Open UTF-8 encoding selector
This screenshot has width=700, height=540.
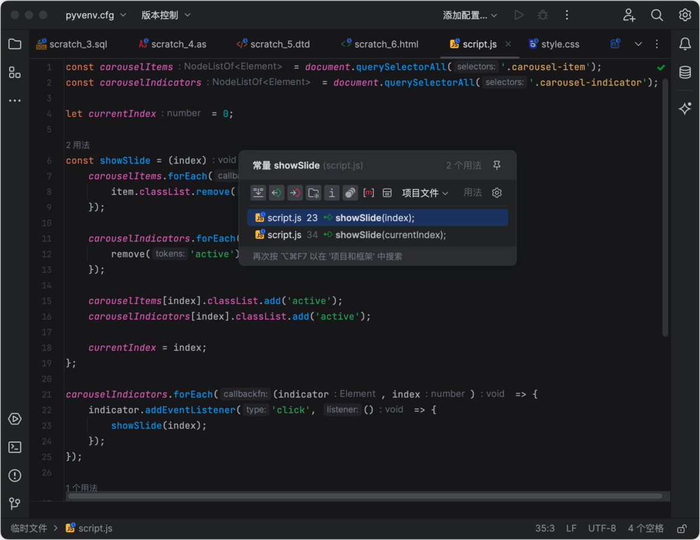click(x=602, y=529)
